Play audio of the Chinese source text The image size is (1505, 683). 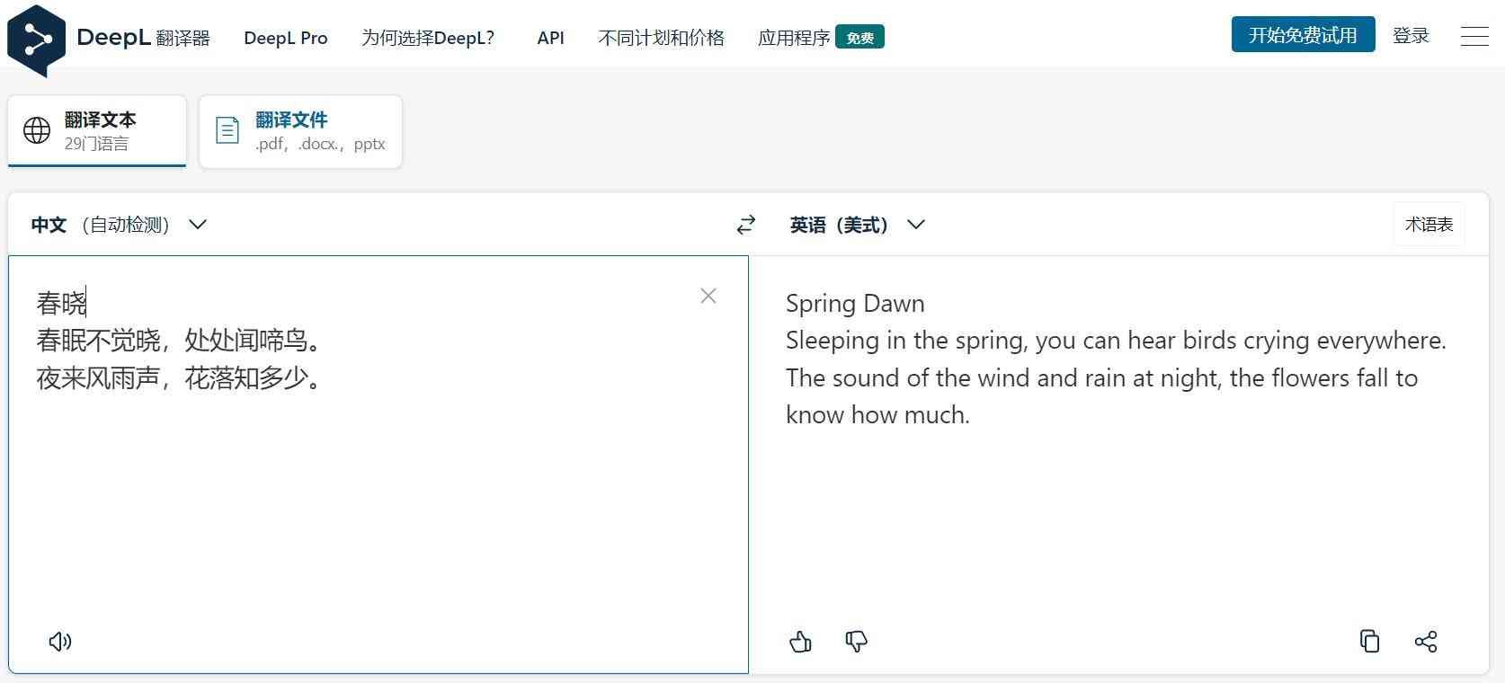click(60, 641)
